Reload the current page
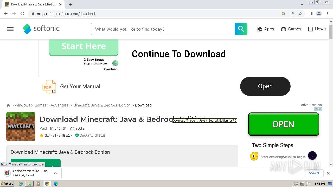333x187 pixels. point(22,14)
